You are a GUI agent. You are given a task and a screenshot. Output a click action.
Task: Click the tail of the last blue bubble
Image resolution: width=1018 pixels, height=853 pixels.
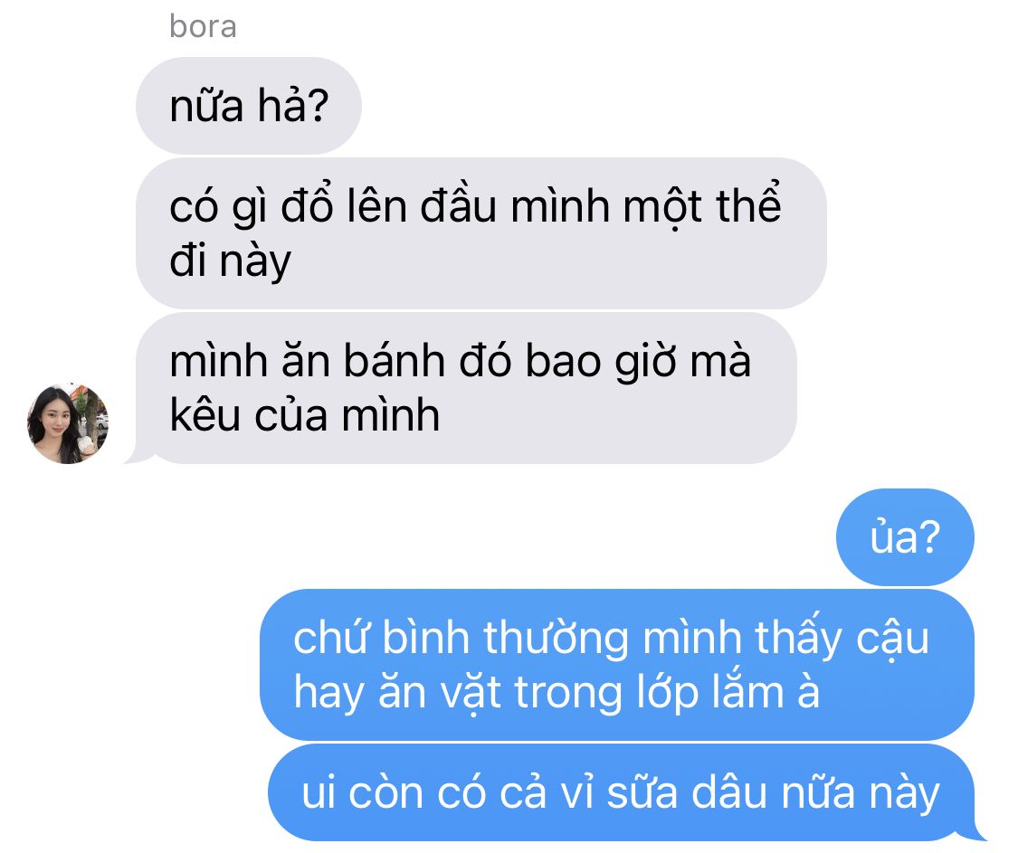tap(977, 833)
